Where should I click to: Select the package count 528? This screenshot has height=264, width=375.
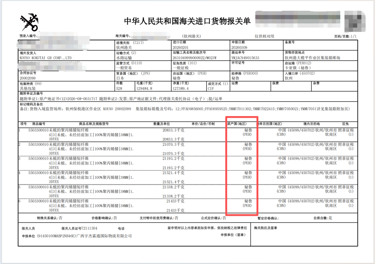click(x=119, y=89)
